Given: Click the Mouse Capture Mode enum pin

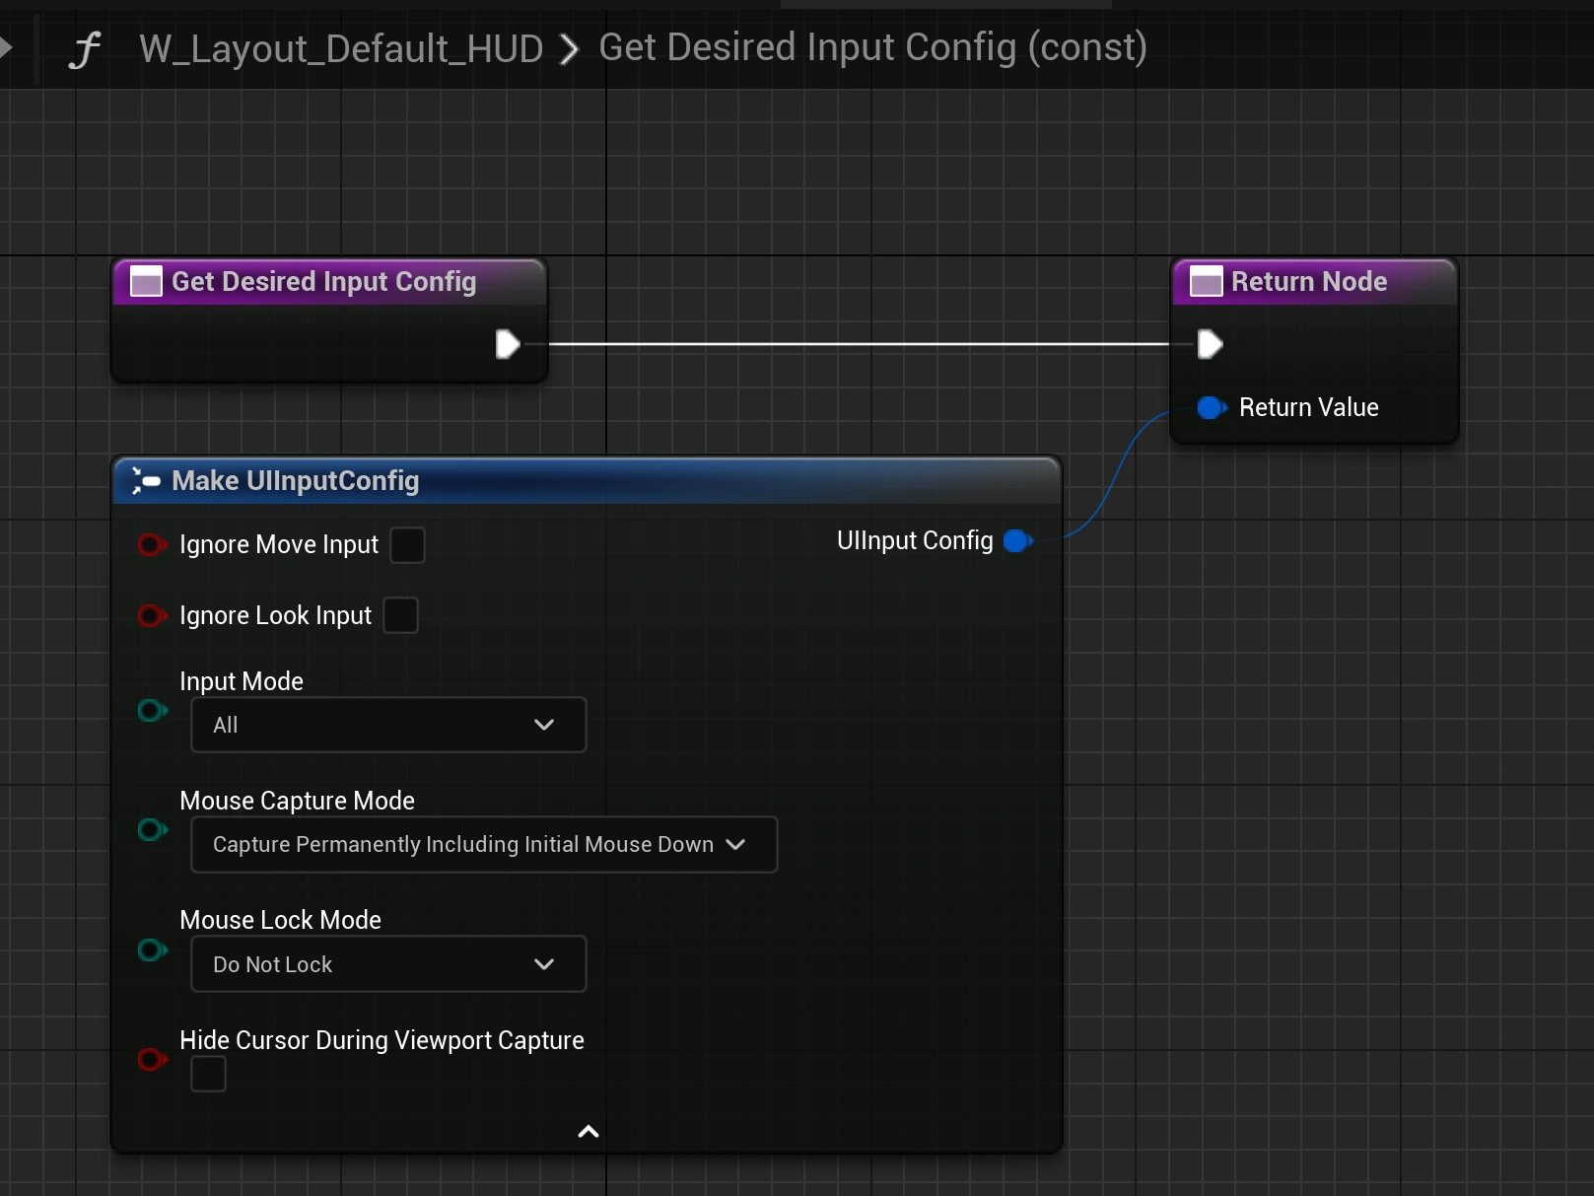Looking at the screenshot, I should point(152,829).
